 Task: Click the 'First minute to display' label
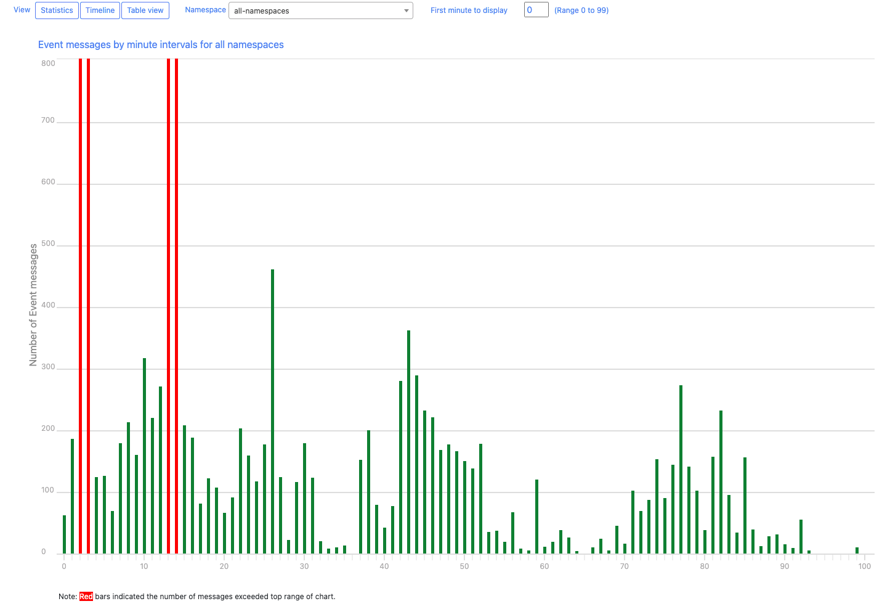[469, 10]
